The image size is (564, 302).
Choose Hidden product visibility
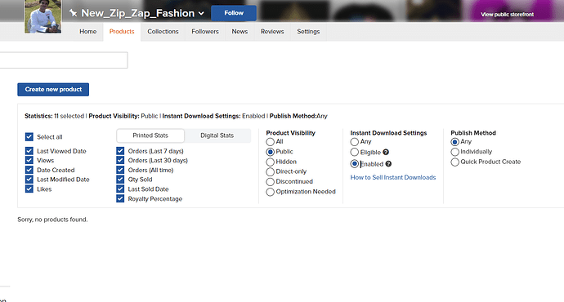[x=270, y=162]
